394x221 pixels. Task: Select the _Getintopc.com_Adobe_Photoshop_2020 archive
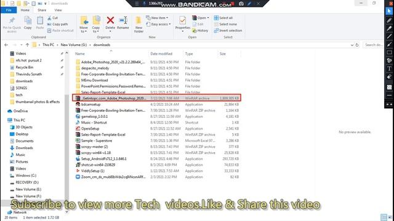click(156, 98)
